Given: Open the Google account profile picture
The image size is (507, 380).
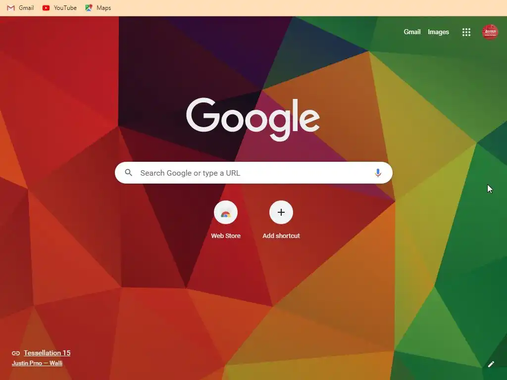Looking at the screenshot, I should [x=490, y=32].
